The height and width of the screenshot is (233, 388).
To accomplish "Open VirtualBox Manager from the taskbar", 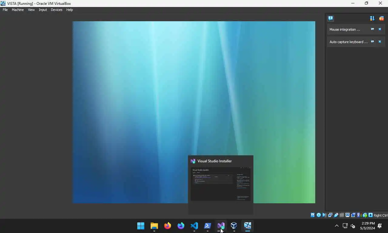I will point(234,226).
